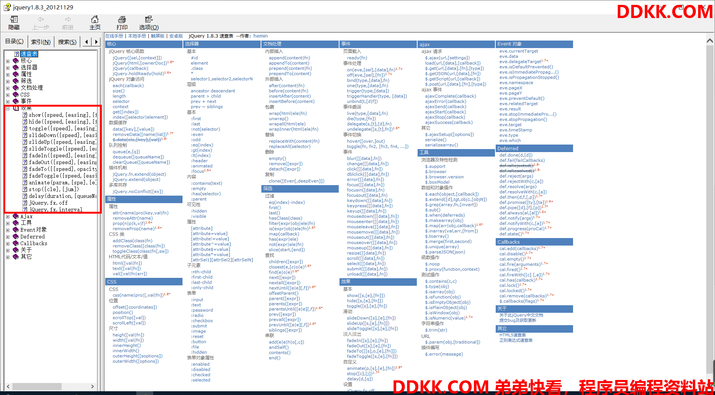715x395 pixels.
Task: Open the jQuery.noConflict([ex]) link
Action: [138, 191]
